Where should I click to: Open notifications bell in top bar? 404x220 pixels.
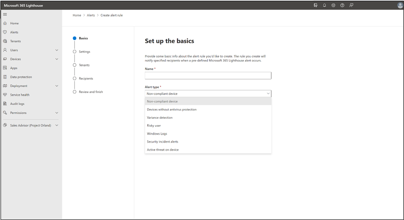point(324,5)
